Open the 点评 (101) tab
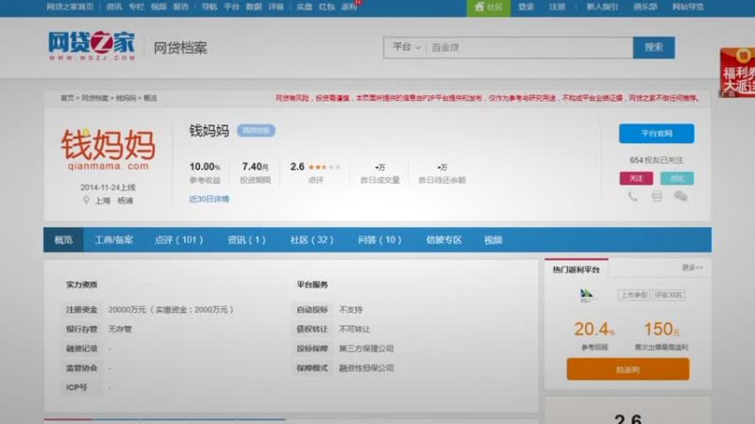The width and height of the screenshot is (755, 424). point(178,240)
